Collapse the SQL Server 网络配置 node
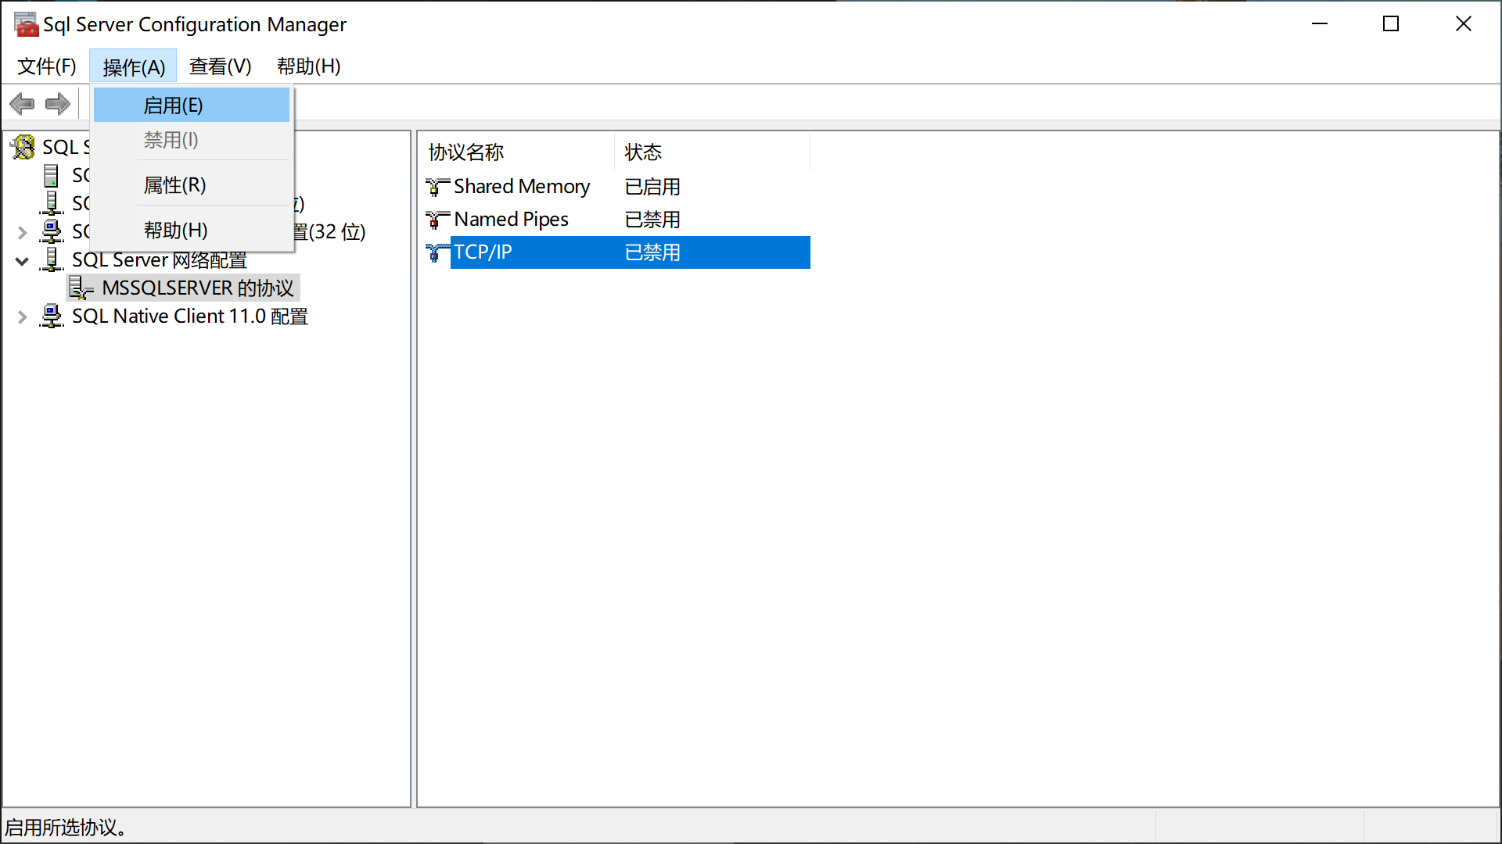This screenshot has width=1502, height=844. [x=22, y=261]
